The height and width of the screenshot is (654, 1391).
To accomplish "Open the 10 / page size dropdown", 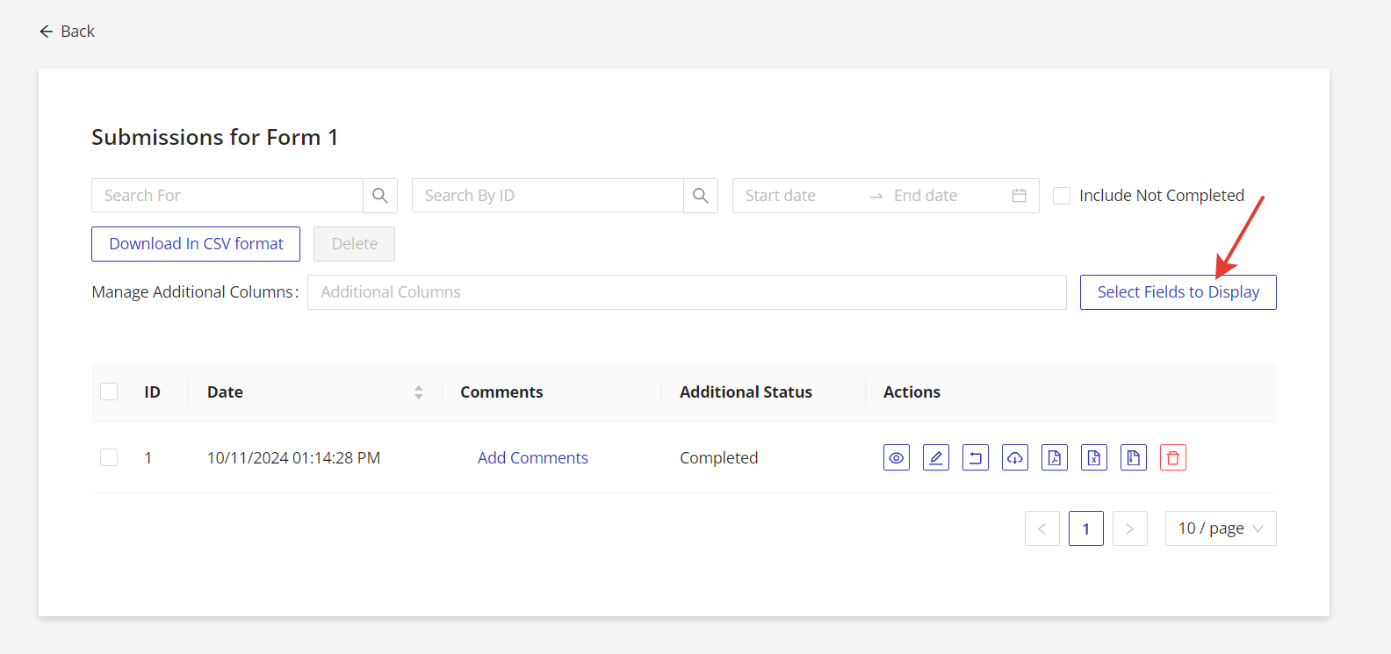I will pyautogui.click(x=1220, y=528).
